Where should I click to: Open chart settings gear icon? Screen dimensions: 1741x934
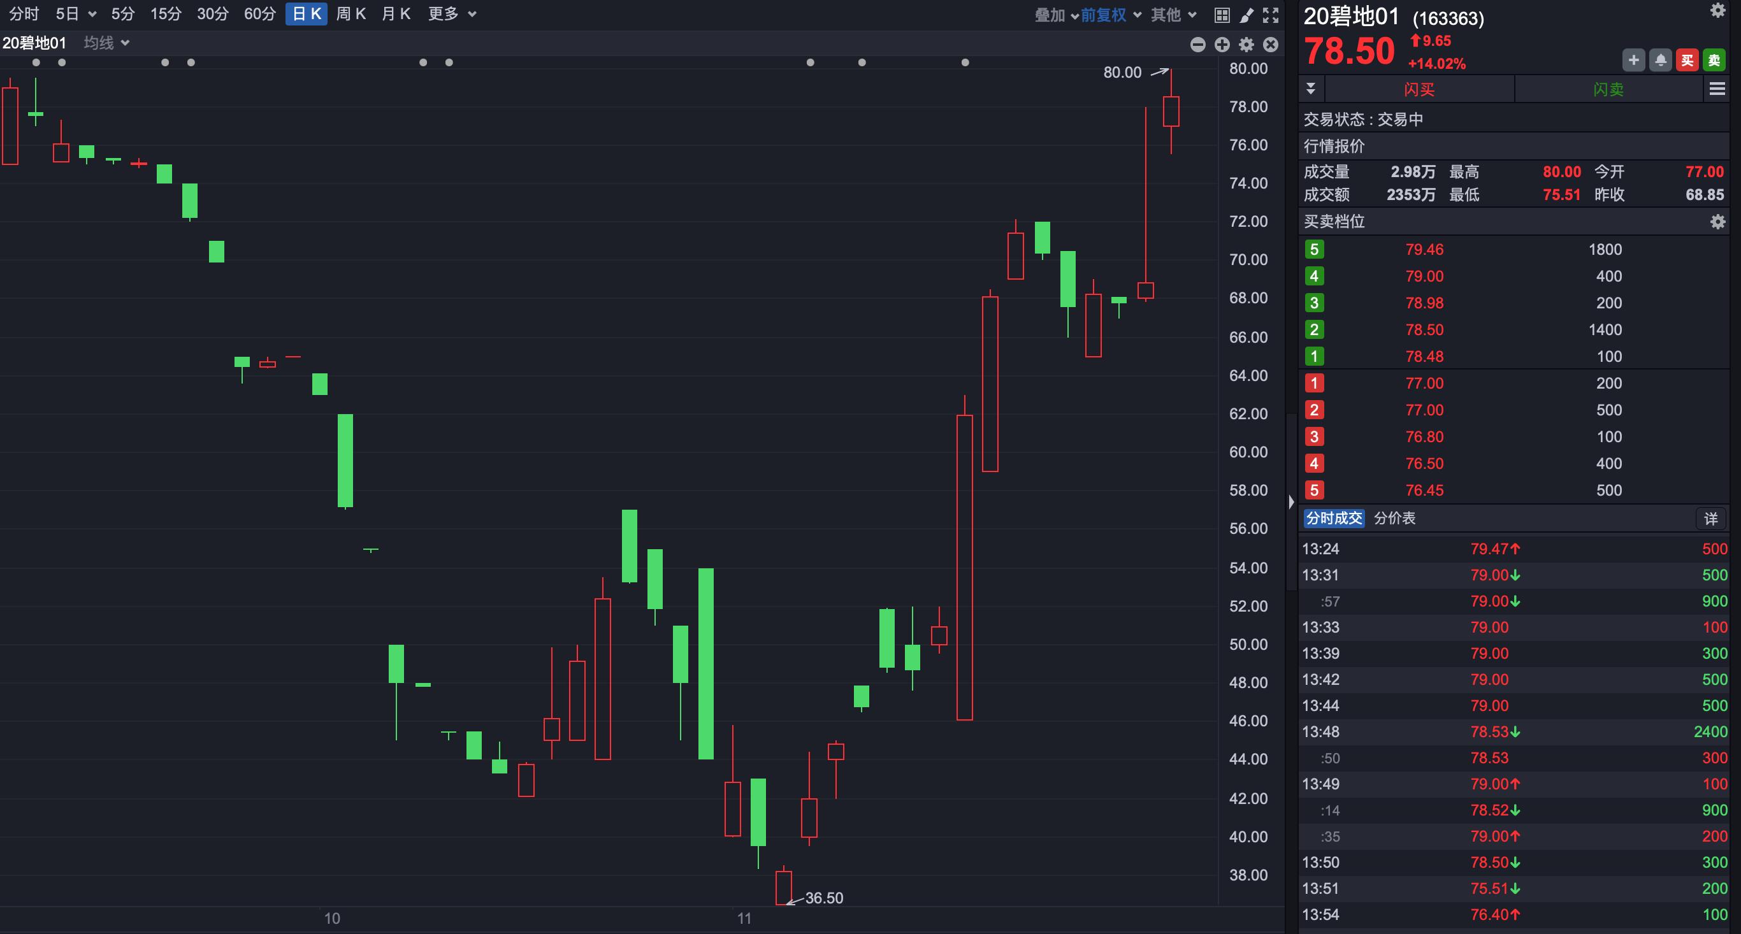coord(1246,45)
